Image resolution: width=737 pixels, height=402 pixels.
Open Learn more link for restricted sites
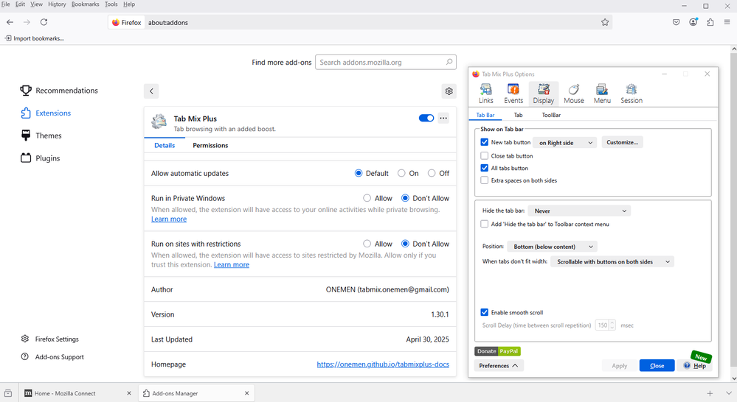pyautogui.click(x=231, y=264)
